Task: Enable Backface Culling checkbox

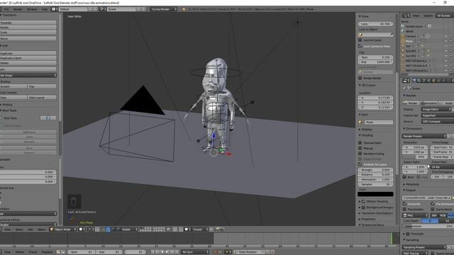Action: [360, 154]
